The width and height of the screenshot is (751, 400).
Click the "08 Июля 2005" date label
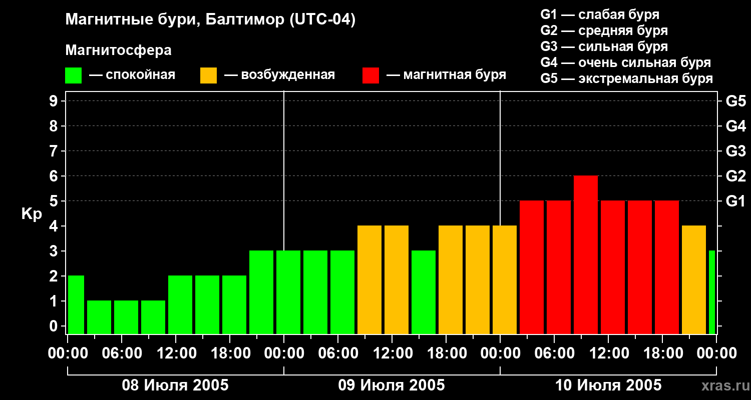coord(176,385)
